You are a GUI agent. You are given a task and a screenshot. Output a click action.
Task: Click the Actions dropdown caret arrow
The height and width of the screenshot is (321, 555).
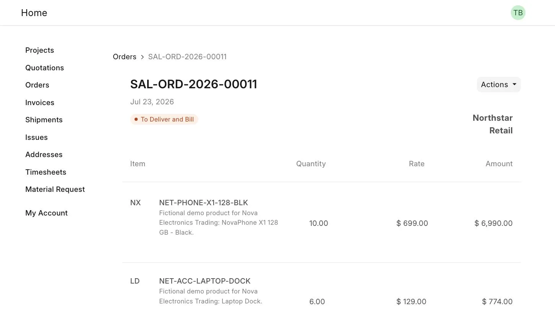(514, 84)
